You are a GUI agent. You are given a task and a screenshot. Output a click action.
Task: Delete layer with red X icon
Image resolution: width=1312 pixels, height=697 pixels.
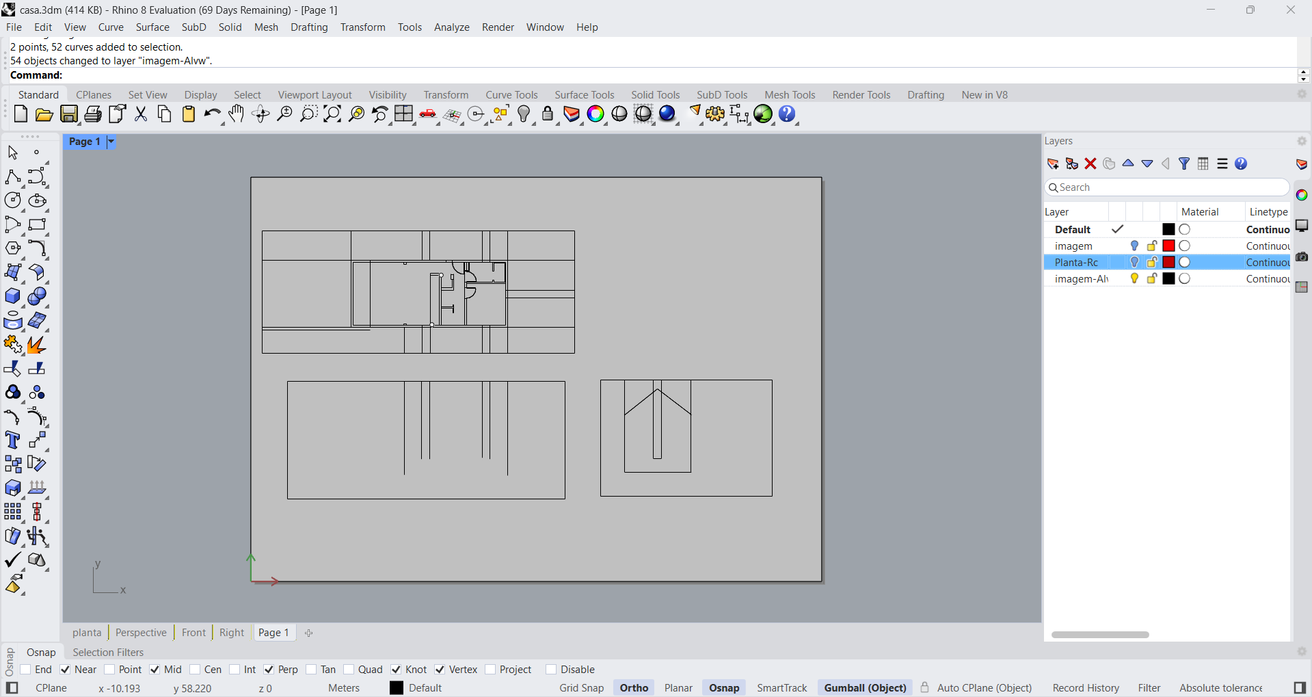tap(1090, 164)
